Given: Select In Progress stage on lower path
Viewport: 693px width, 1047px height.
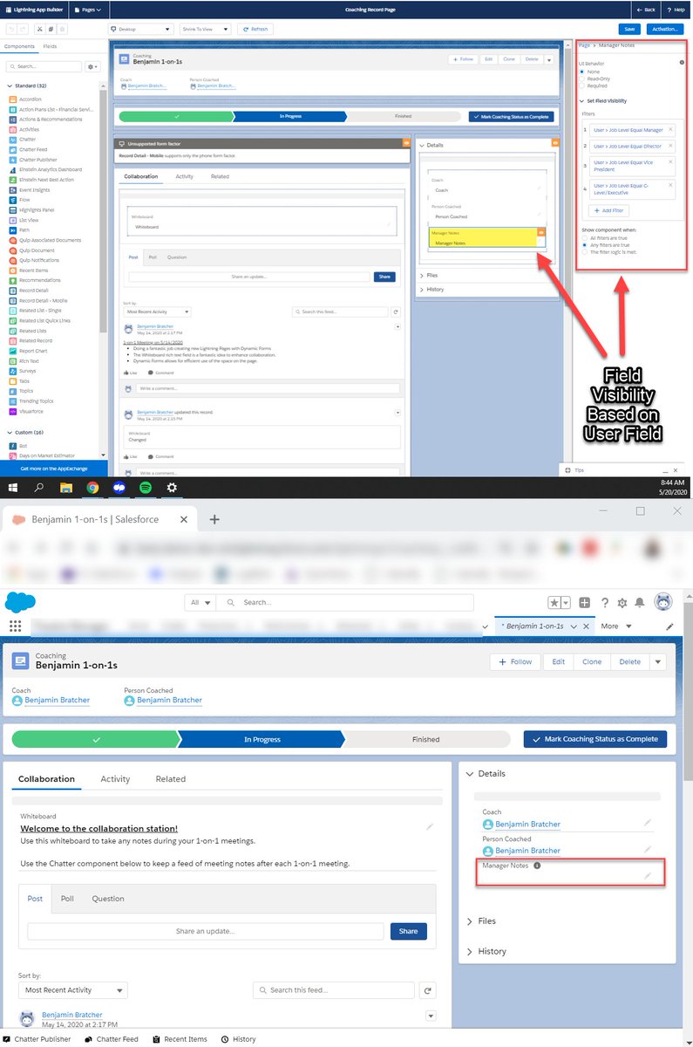Looking at the screenshot, I should (262, 739).
